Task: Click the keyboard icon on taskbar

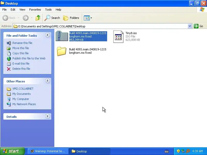Action: (x=167, y=151)
